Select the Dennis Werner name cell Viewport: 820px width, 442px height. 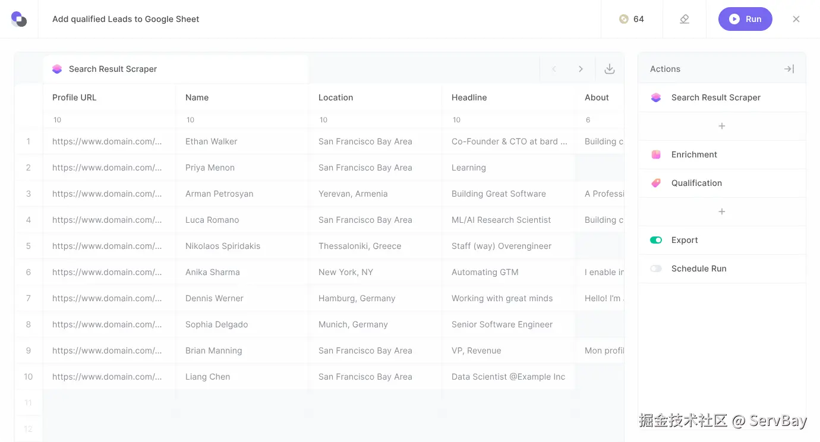click(242, 298)
